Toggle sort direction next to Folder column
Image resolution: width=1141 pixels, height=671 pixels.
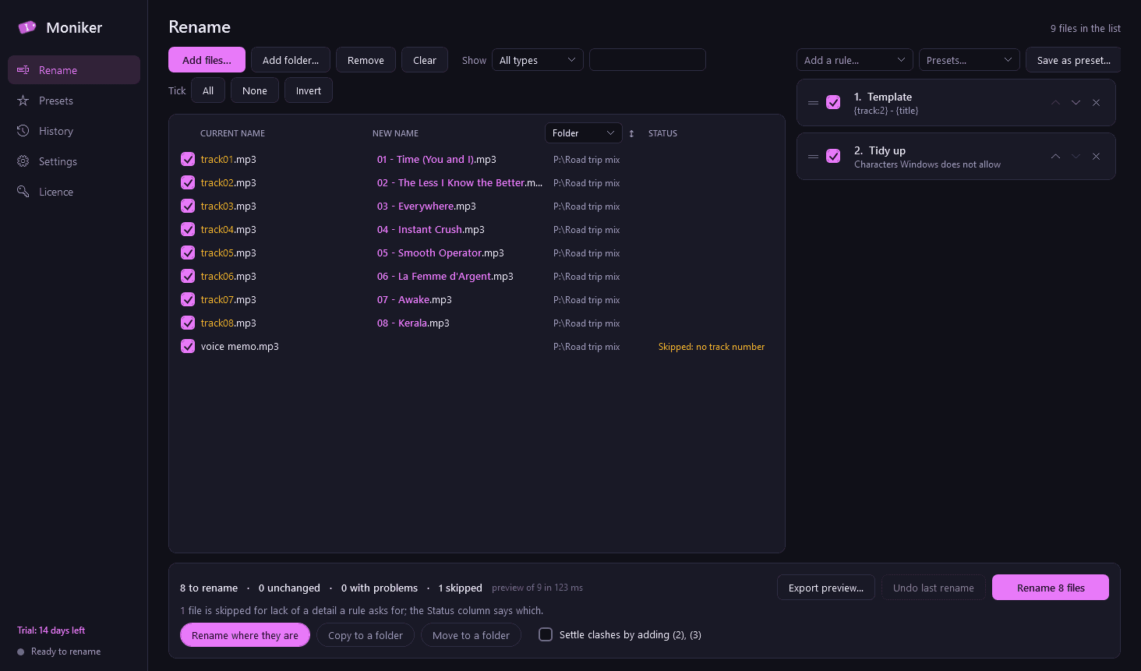(x=631, y=133)
